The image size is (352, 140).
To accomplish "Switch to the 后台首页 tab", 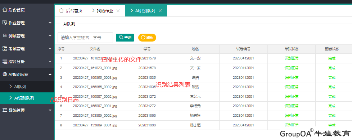I will click(x=71, y=11).
